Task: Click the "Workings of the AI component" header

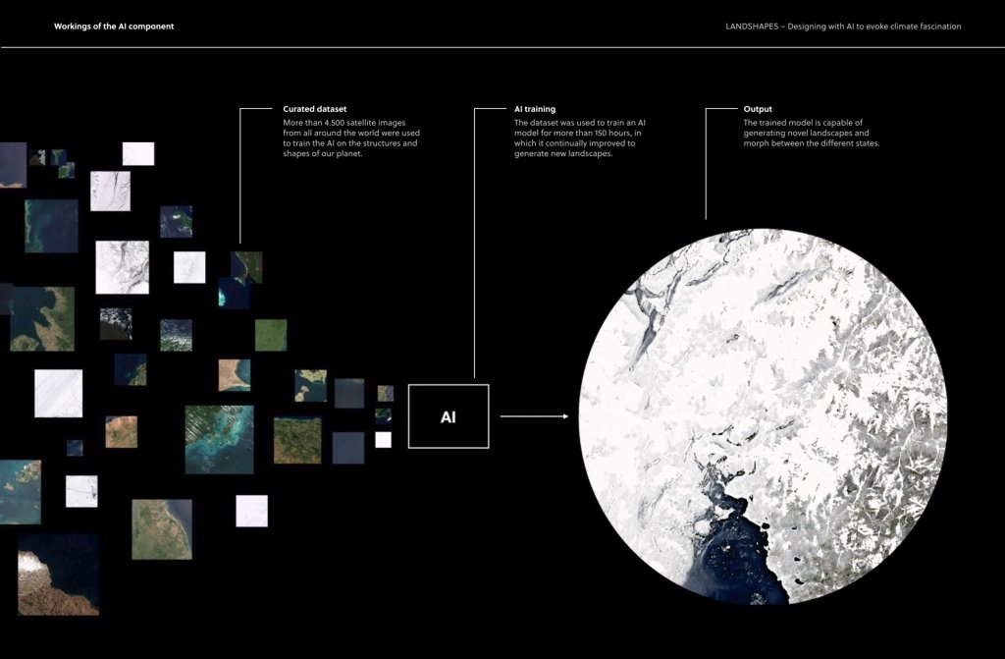Action: pyautogui.click(x=114, y=27)
